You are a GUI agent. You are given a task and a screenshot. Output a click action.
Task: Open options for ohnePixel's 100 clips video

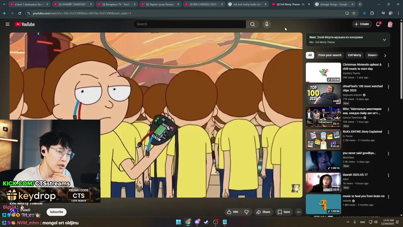coord(388,87)
